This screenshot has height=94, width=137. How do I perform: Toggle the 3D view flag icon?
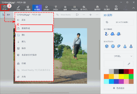tap(77, 15)
